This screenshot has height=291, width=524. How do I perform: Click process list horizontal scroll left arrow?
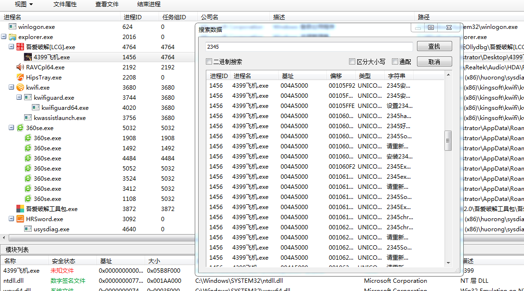click(4, 238)
